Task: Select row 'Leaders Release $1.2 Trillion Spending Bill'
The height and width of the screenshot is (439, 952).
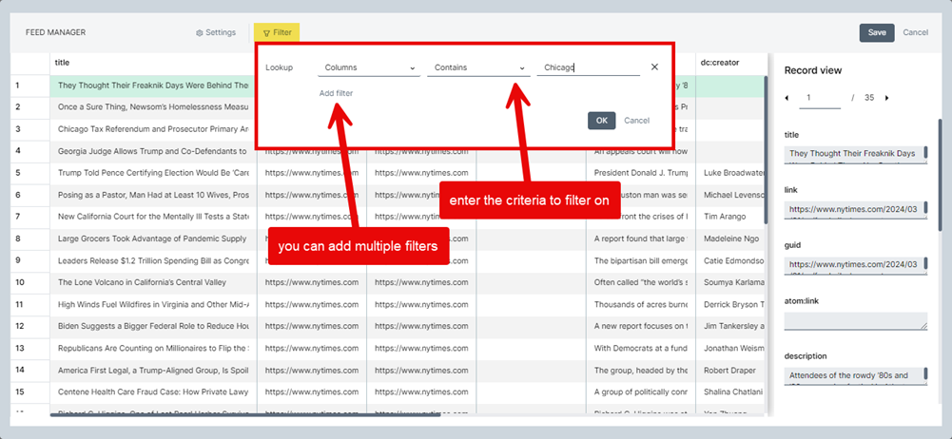Action: click(154, 260)
